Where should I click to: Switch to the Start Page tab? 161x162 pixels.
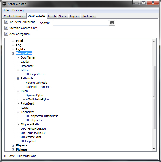[x=88, y=16]
